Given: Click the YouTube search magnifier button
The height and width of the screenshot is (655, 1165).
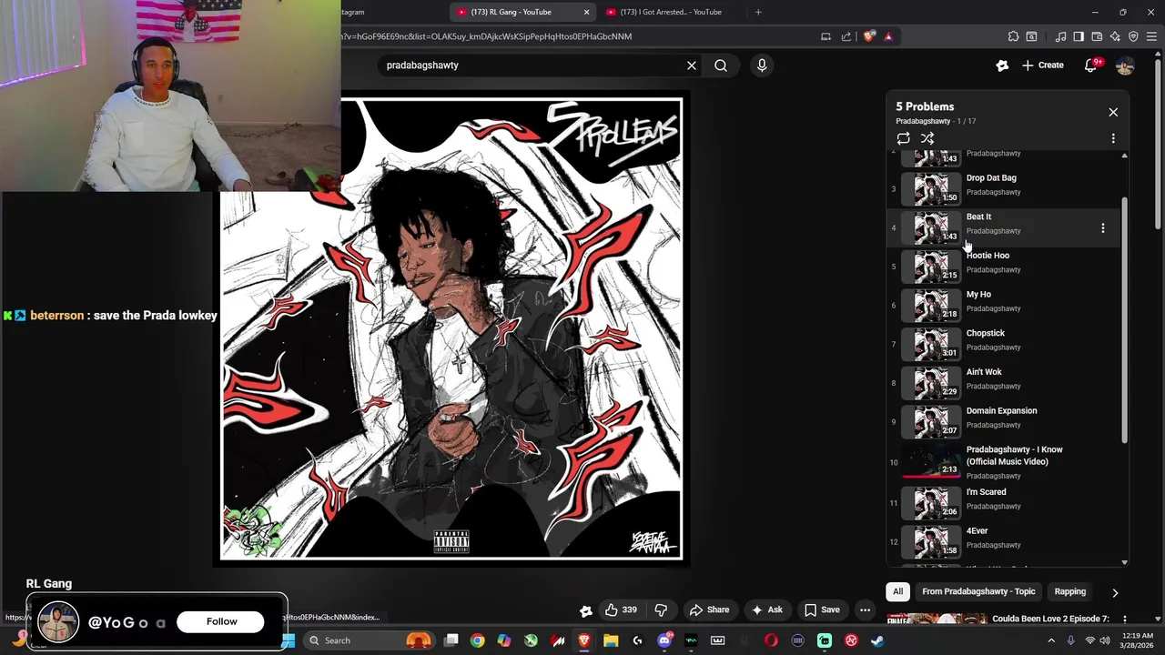Looking at the screenshot, I should [721, 65].
